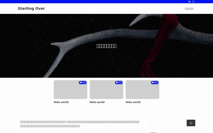Click the dark sidebar search submit button
The width and height of the screenshot is (213, 133).
tap(191, 123)
